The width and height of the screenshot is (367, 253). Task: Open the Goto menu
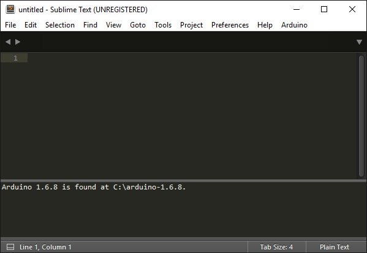click(x=138, y=25)
